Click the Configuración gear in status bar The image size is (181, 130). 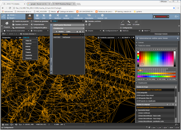[x=2, y=128]
